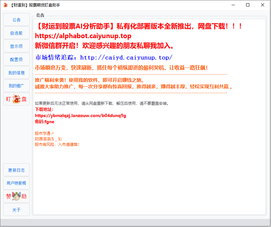Open the 关于 about dialog
271x227 pixels.
coord(16,210)
